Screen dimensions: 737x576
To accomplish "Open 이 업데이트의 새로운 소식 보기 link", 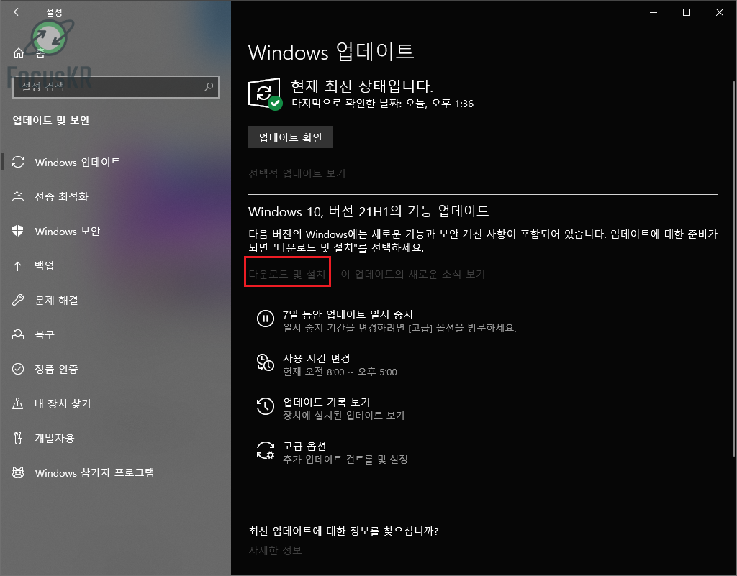I will point(412,274).
